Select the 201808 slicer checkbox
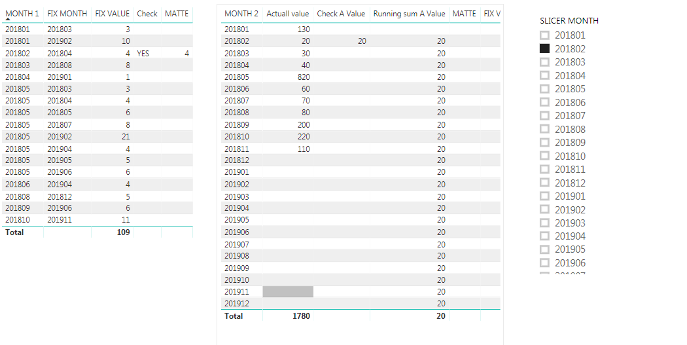 click(x=544, y=129)
